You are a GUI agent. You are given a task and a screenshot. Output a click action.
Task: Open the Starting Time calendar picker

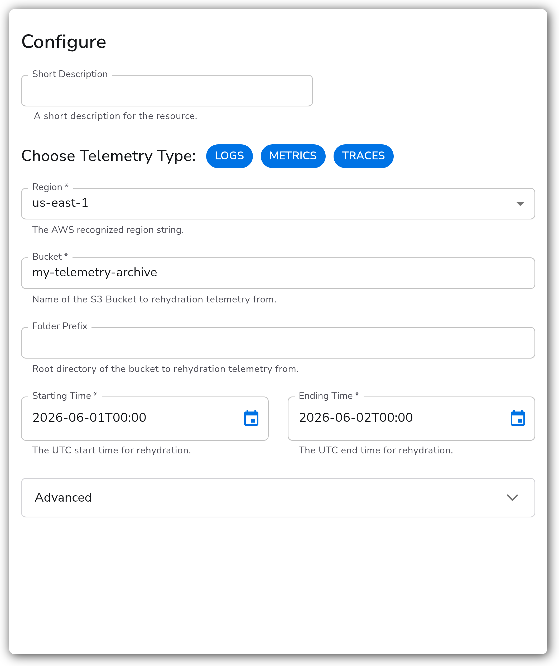[x=251, y=418]
